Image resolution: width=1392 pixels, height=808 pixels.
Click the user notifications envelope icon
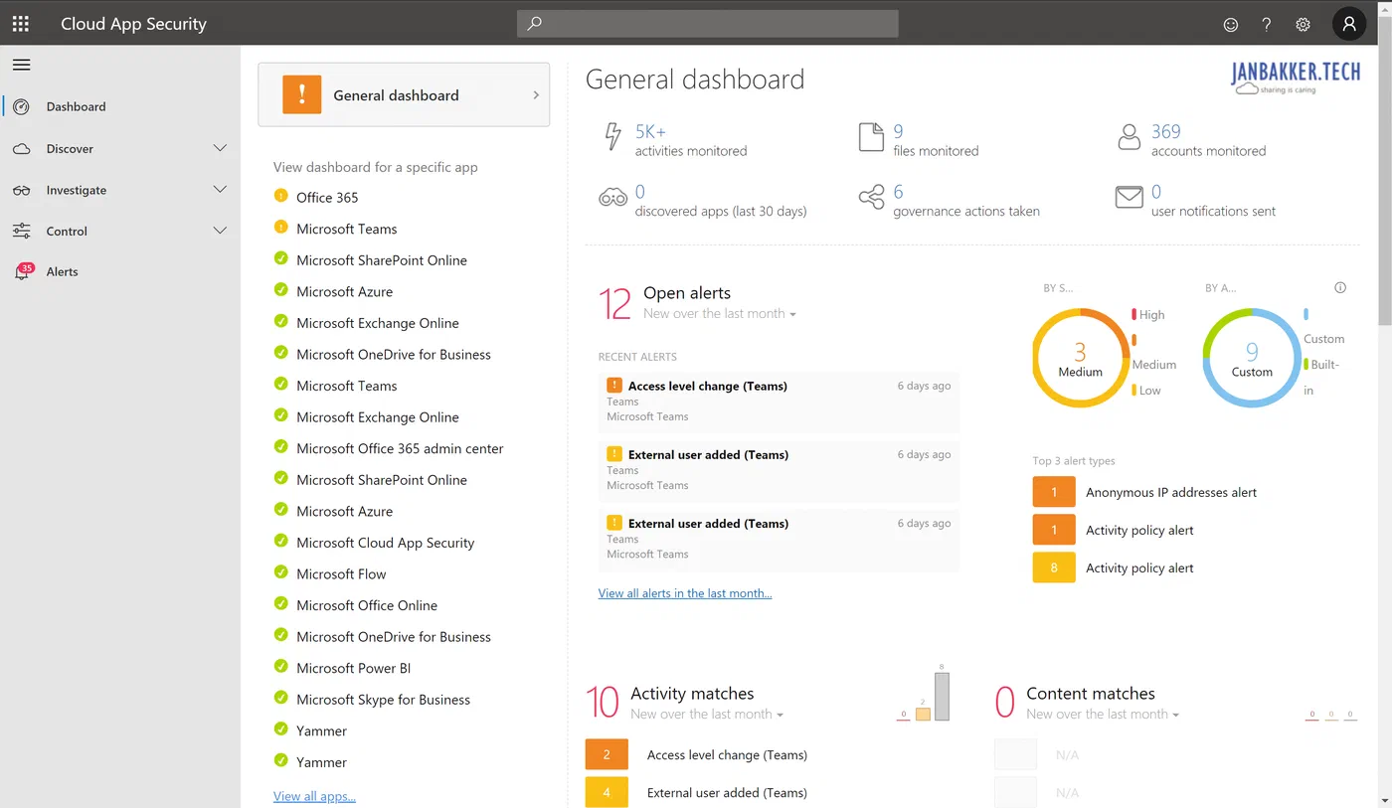(1129, 198)
